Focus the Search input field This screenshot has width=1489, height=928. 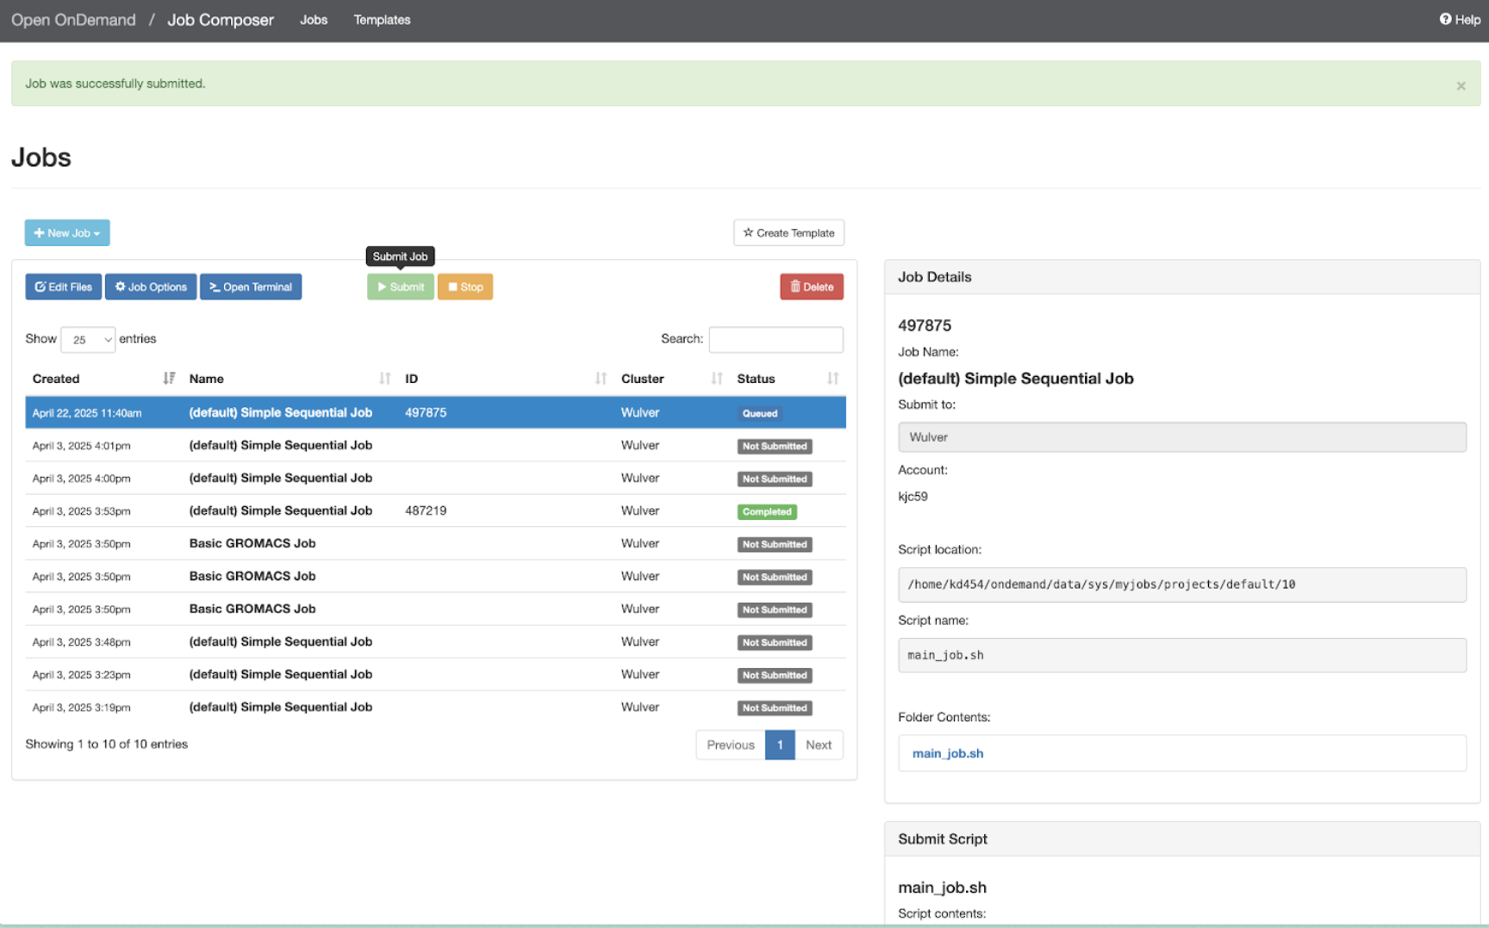pyautogui.click(x=776, y=339)
